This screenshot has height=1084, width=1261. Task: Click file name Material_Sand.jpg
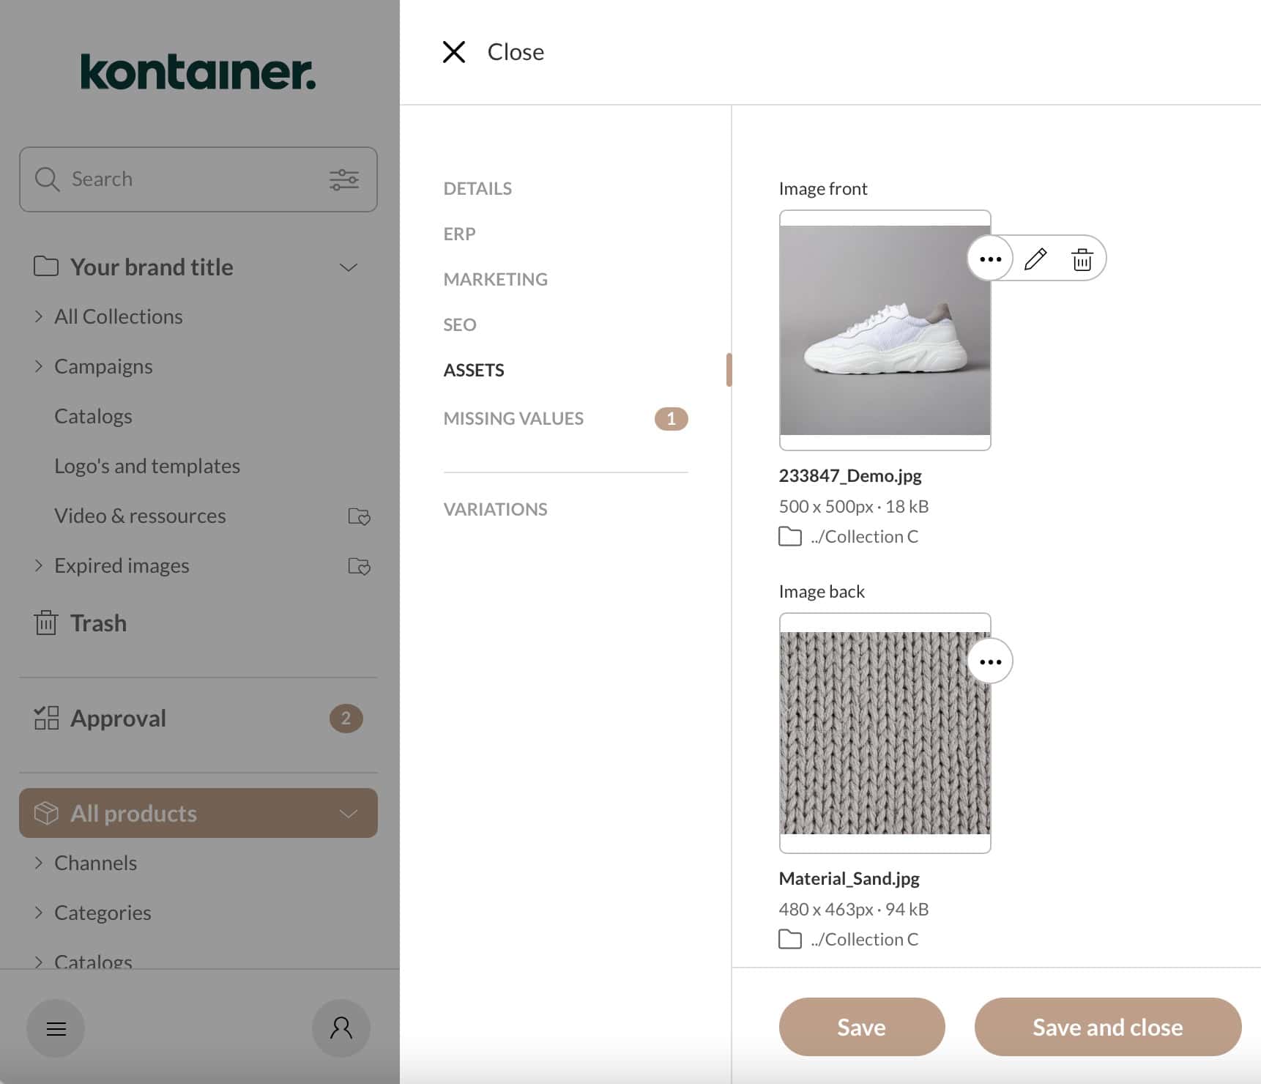coord(849,879)
